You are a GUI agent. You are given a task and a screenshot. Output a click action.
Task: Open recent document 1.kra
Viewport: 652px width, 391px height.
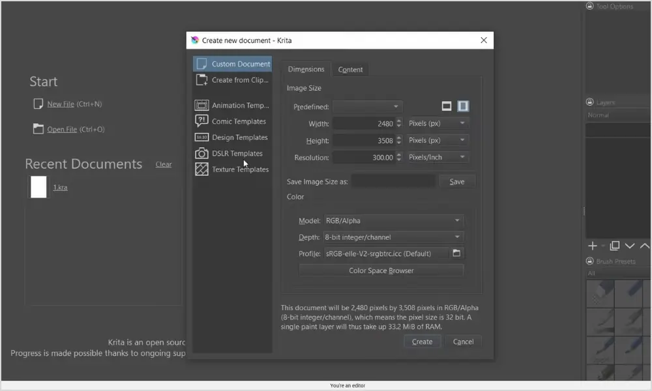pyautogui.click(x=59, y=187)
